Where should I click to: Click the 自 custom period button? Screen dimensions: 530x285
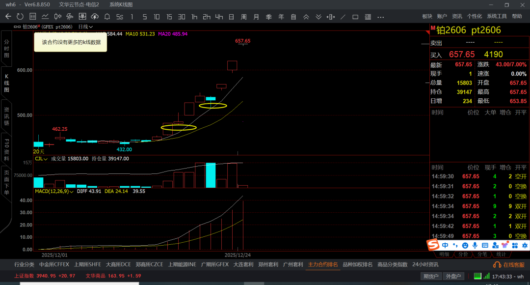[x=293, y=17]
